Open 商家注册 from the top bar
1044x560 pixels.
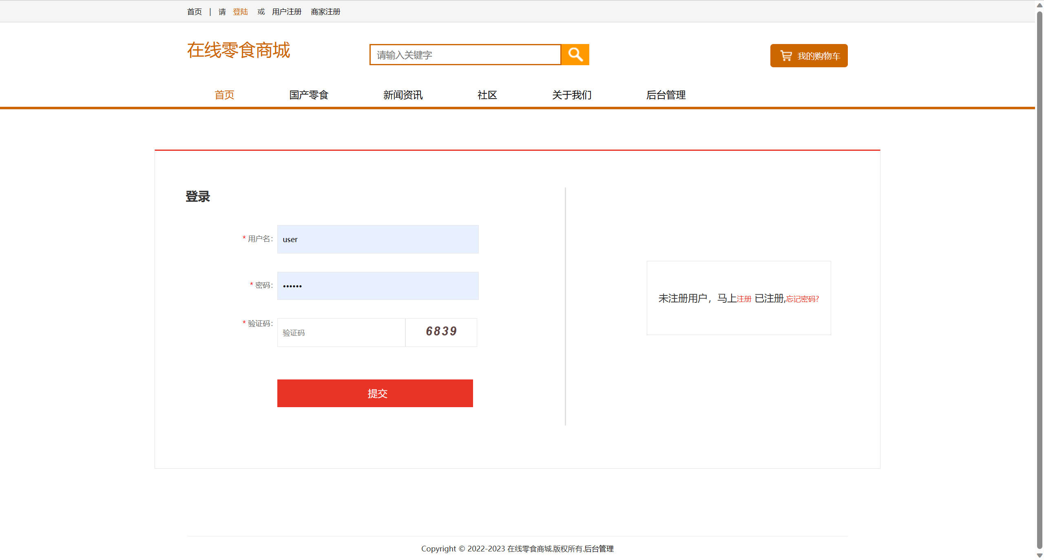click(325, 11)
